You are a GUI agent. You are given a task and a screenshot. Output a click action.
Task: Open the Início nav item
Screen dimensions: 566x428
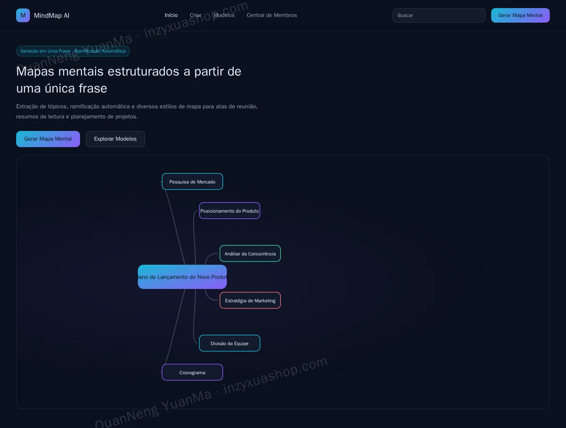point(171,15)
